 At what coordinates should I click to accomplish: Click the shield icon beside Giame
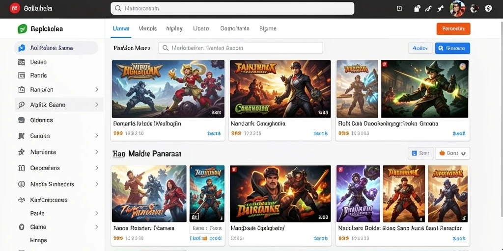coord(22,227)
